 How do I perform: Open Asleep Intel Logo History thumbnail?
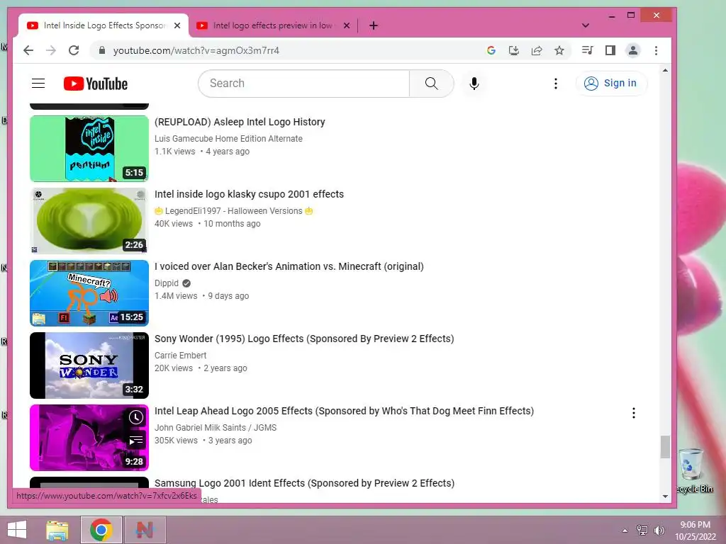pyautogui.click(x=89, y=149)
